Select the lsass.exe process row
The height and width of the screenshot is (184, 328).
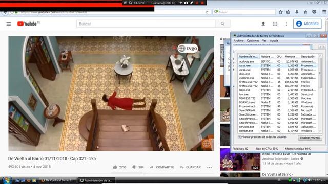click(x=278, y=90)
